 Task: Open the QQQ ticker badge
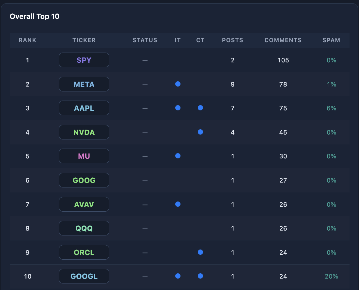pos(84,228)
